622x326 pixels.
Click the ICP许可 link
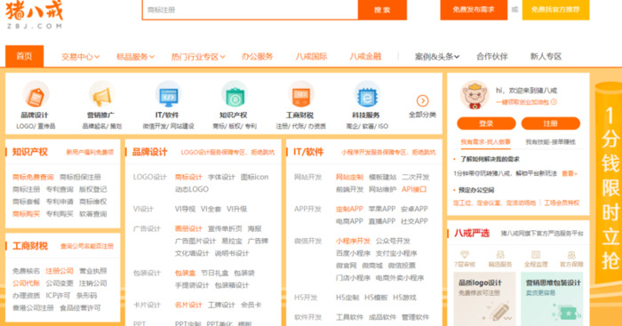click(58, 296)
